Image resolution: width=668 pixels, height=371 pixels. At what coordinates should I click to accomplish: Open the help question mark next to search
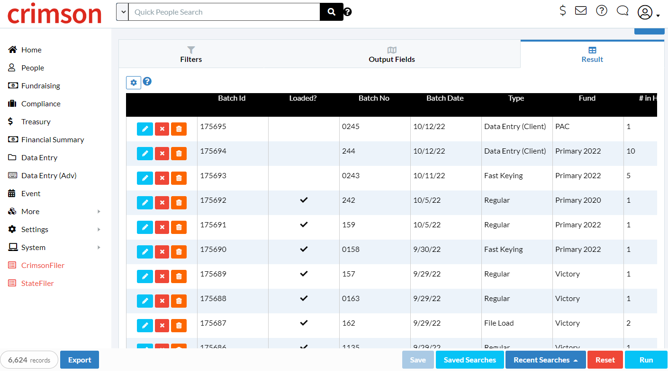(x=347, y=11)
